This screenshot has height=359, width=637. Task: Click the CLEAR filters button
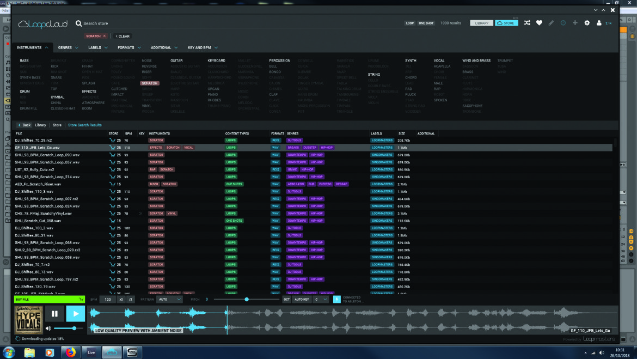122,36
